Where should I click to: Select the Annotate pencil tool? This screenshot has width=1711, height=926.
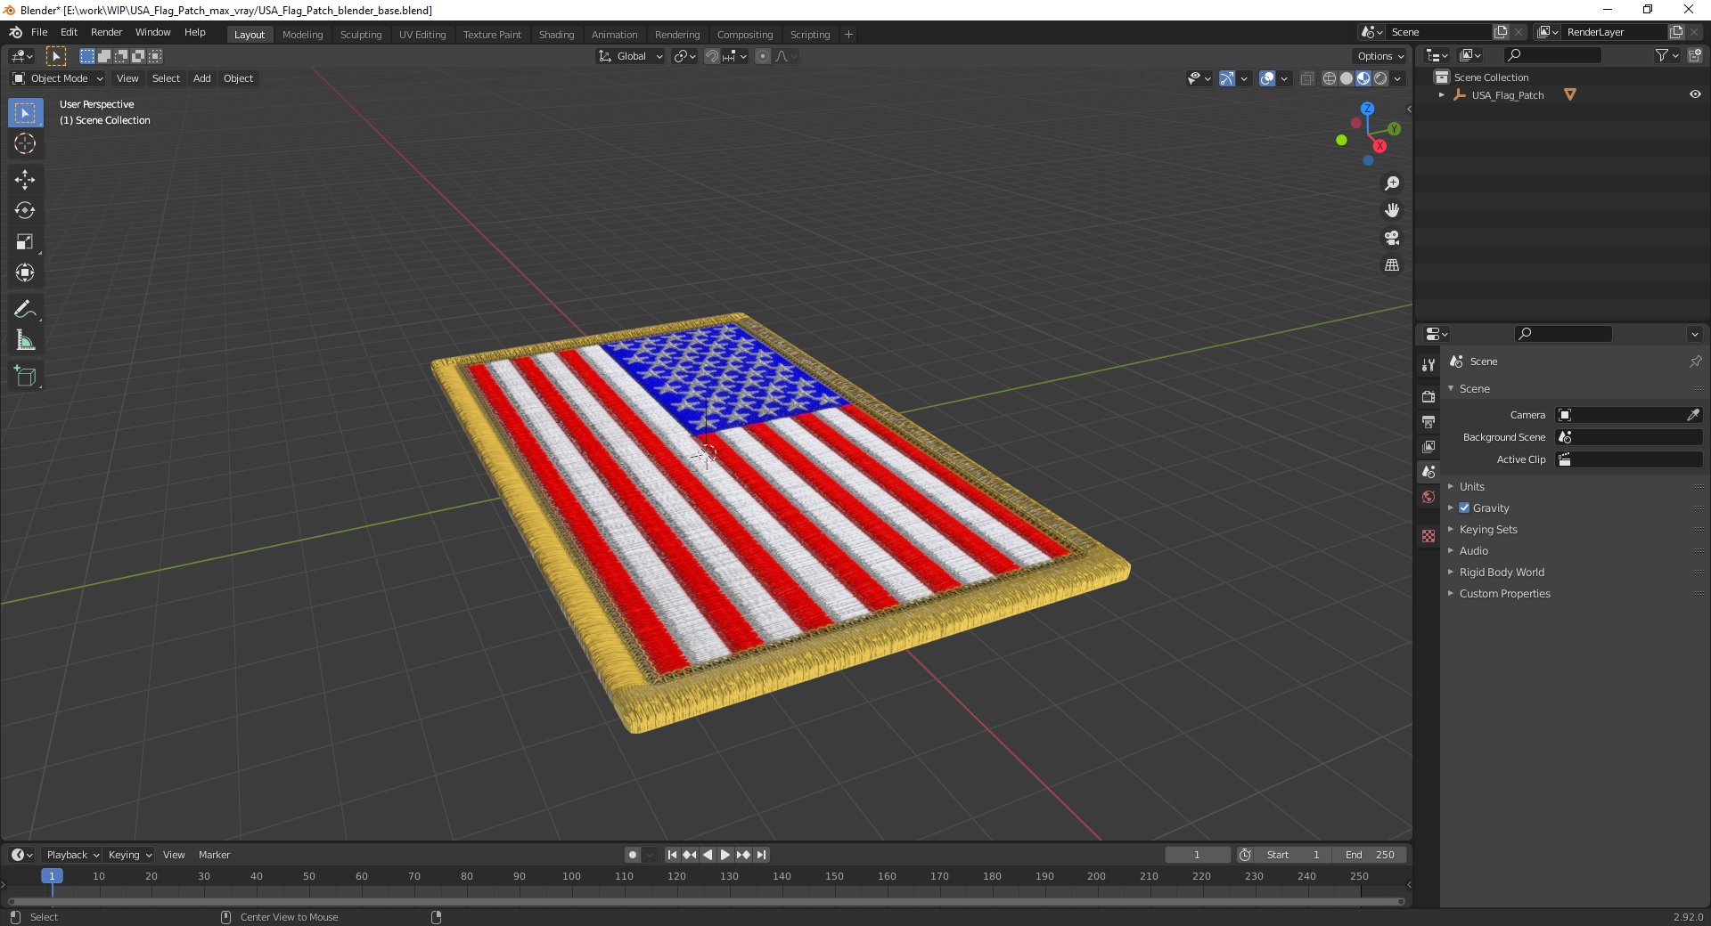(25, 310)
